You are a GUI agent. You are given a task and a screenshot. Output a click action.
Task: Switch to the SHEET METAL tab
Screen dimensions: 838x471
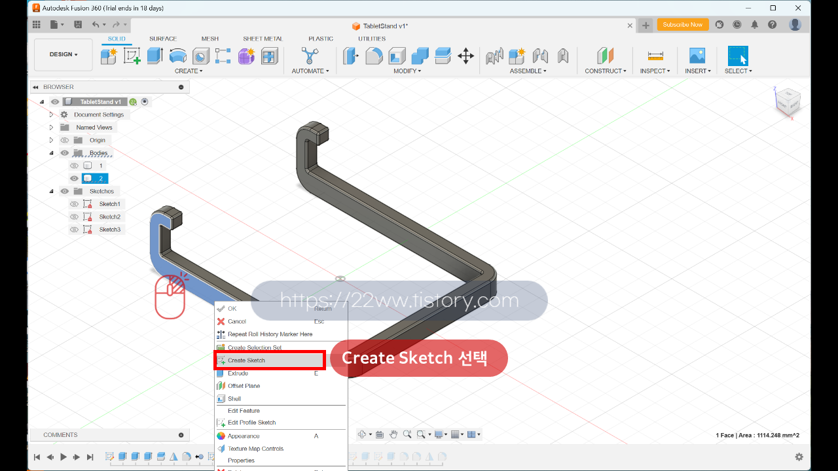tap(263, 39)
